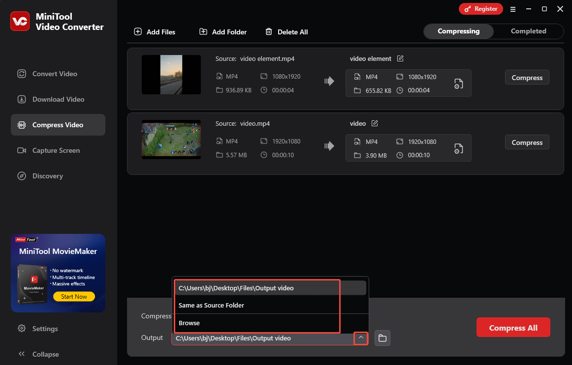Switch to the Completed tab

[528, 31]
